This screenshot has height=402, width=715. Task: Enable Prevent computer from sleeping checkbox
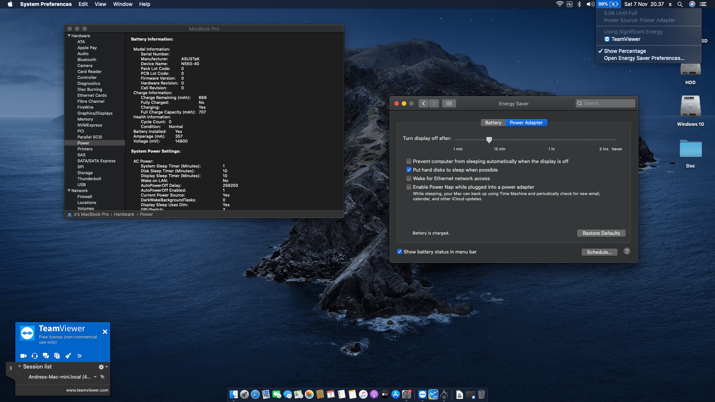[409, 161]
